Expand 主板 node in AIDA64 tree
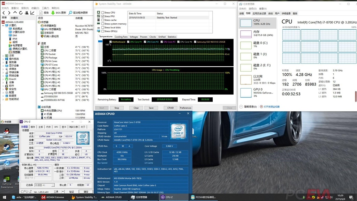 [3, 55]
